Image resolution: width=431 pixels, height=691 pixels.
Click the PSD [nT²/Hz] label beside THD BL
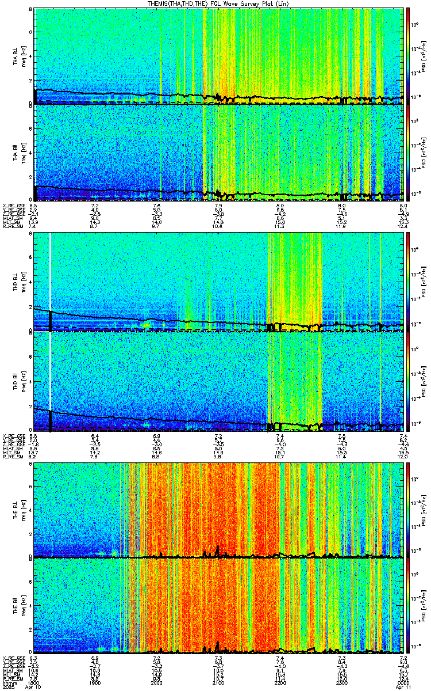pos(423,282)
